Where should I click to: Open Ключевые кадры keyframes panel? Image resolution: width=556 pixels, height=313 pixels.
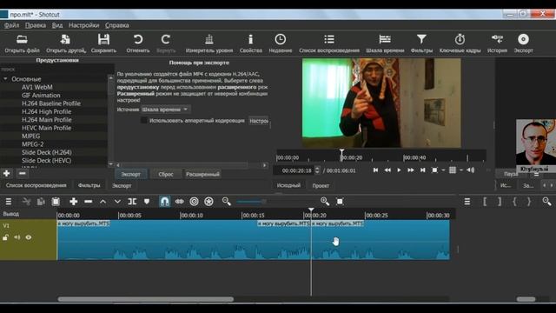click(460, 43)
